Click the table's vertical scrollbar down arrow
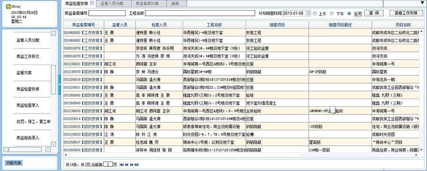This screenshot has height=171, width=427. [421, 150]
